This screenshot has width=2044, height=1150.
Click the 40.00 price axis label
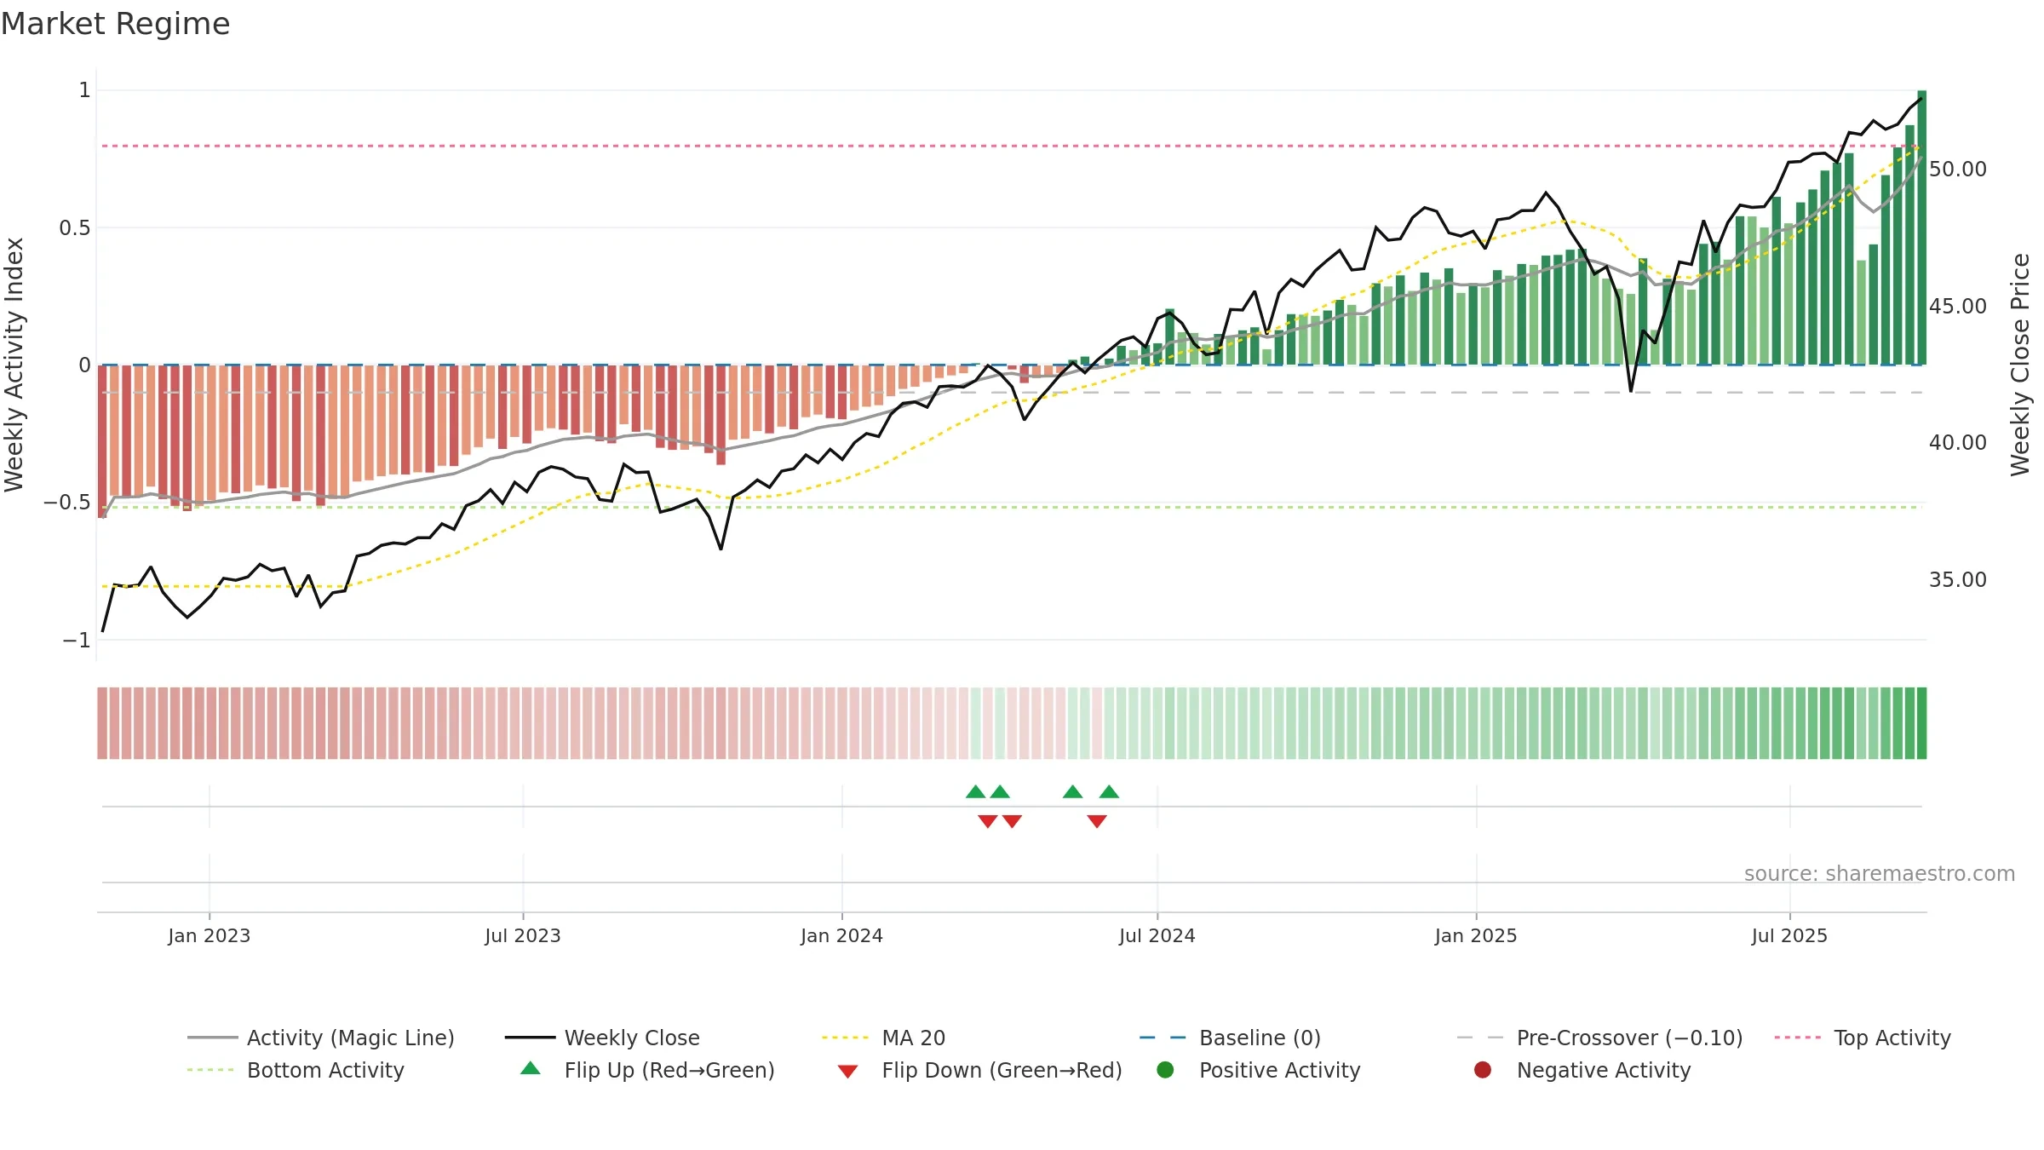coord(1958,443)
